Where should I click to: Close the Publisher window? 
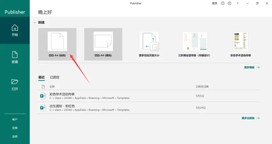pos(267,3)
